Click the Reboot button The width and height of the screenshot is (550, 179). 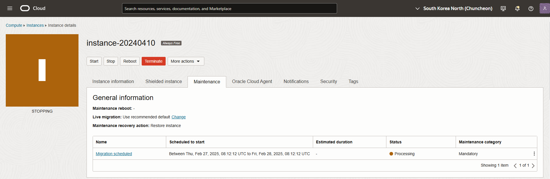[130, 61]
